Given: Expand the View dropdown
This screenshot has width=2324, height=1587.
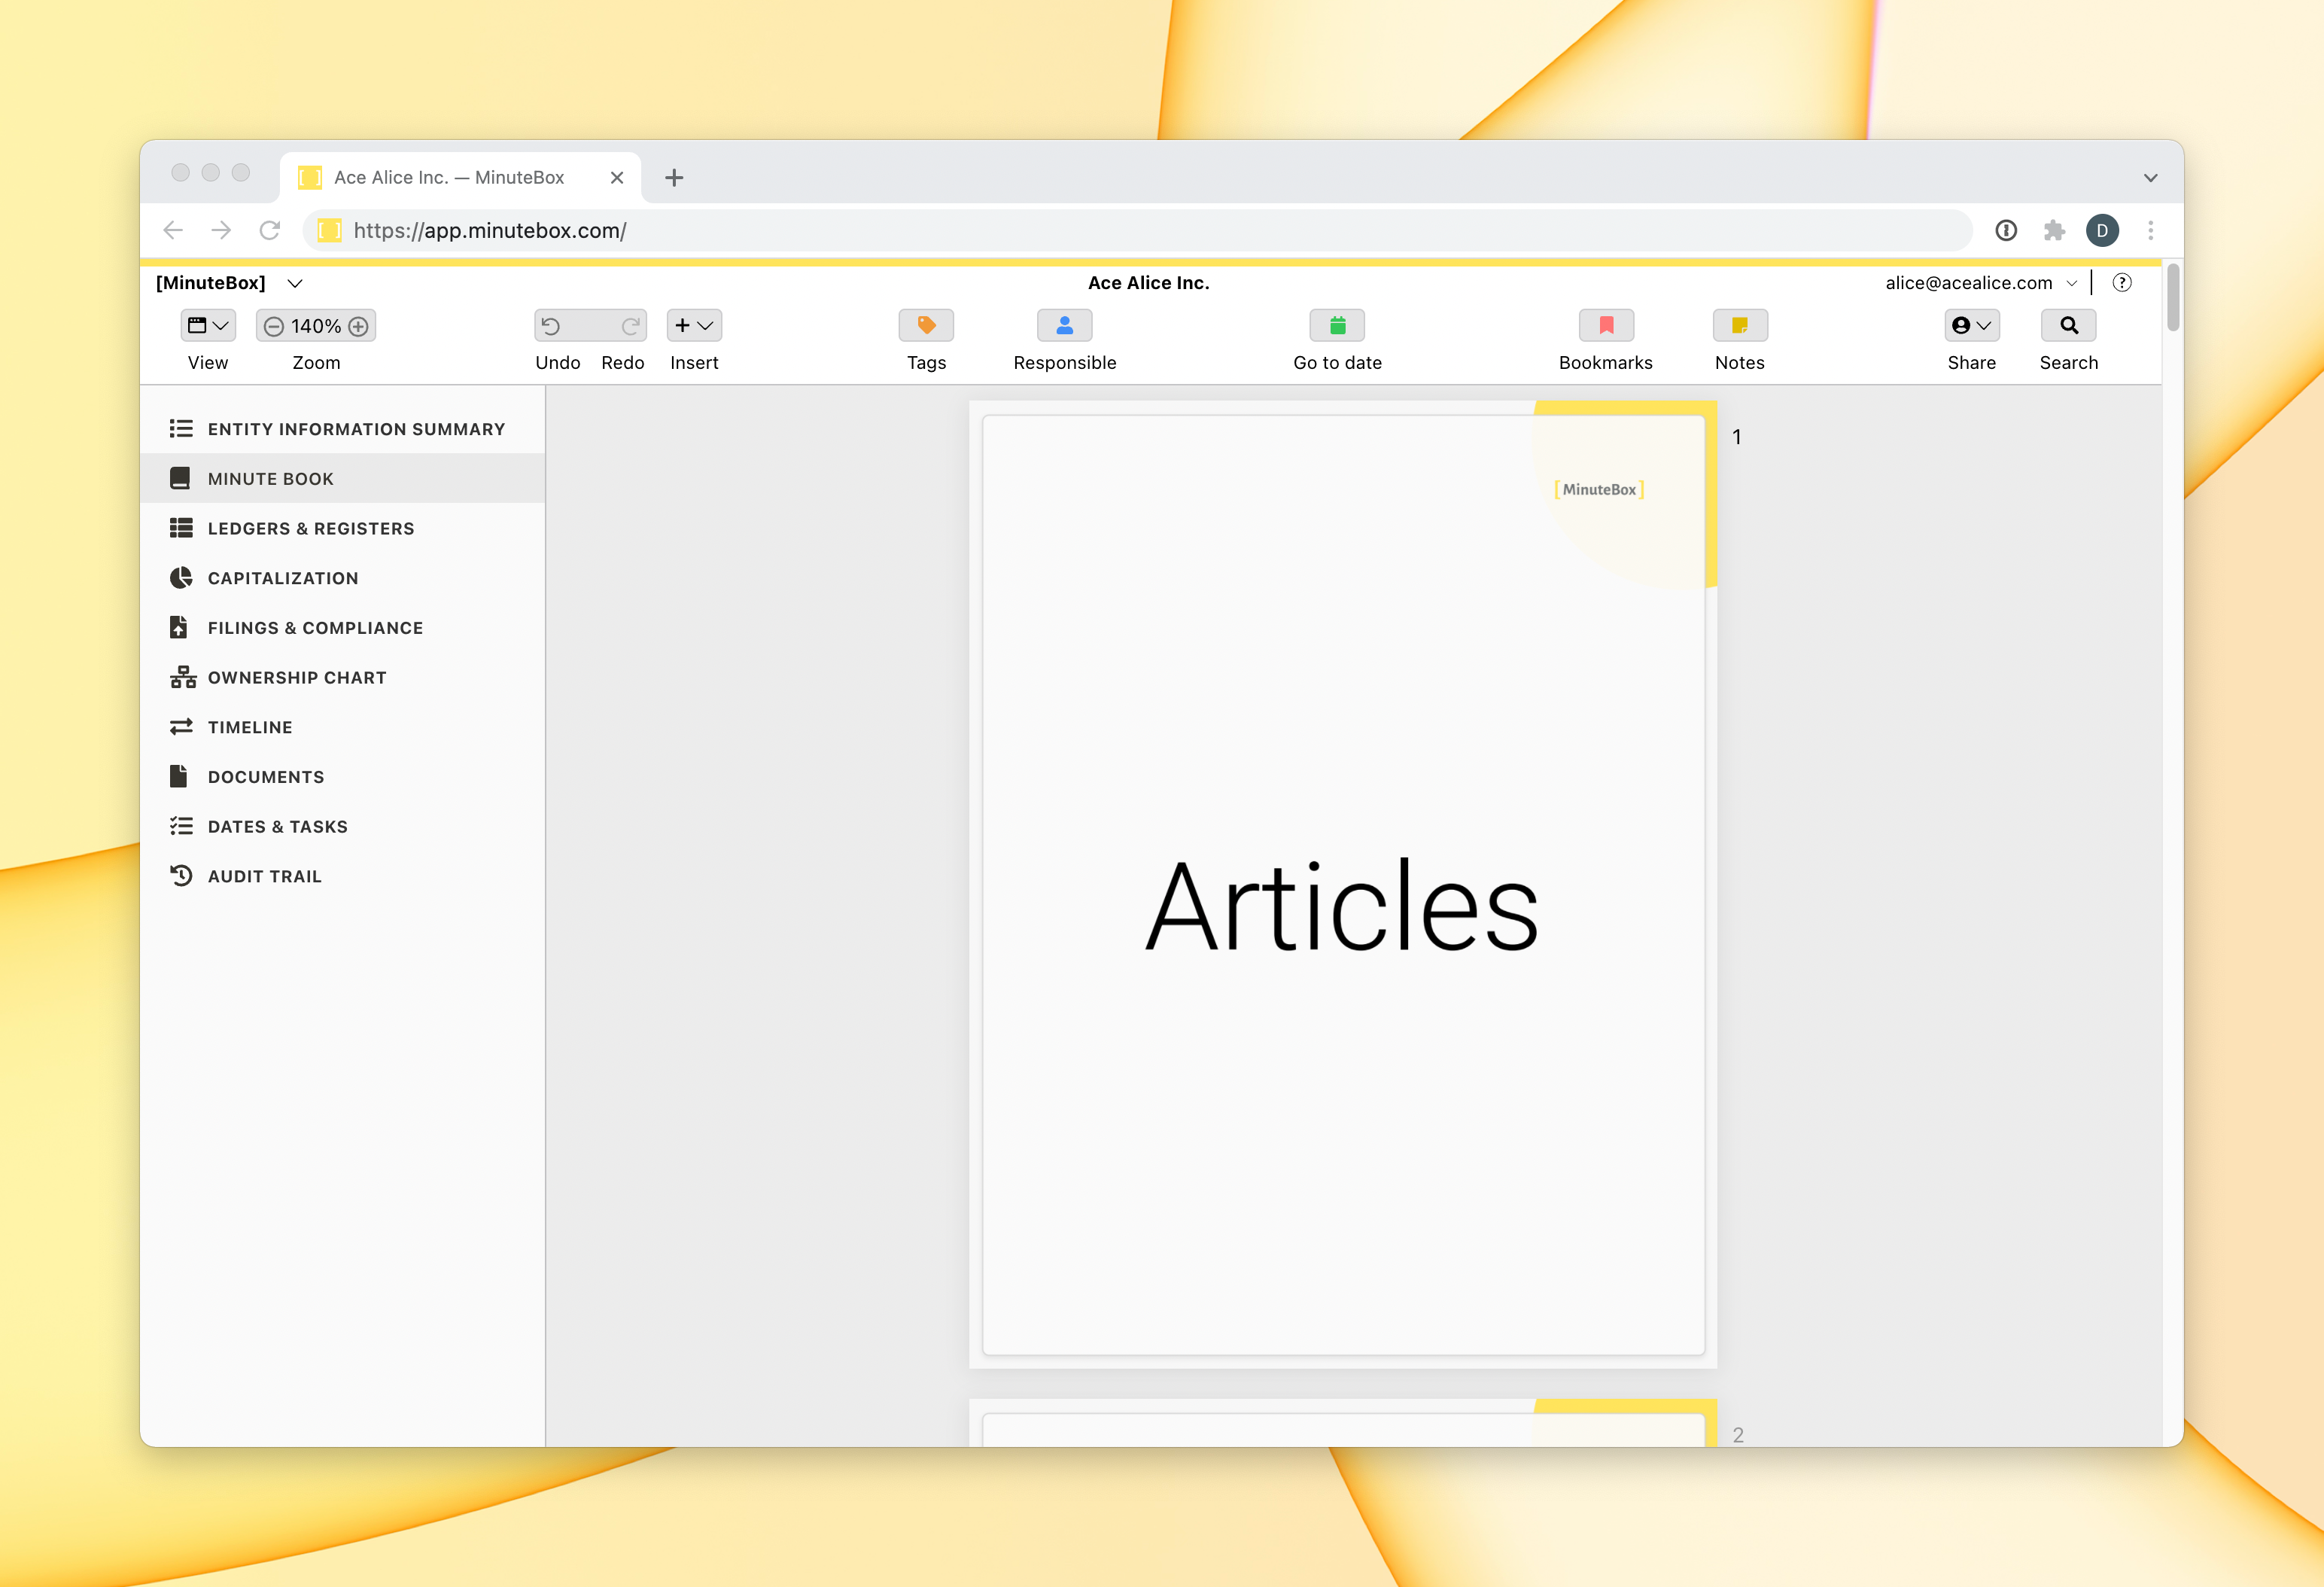Looking at the screenshot, I should click(x=208, y=325).
